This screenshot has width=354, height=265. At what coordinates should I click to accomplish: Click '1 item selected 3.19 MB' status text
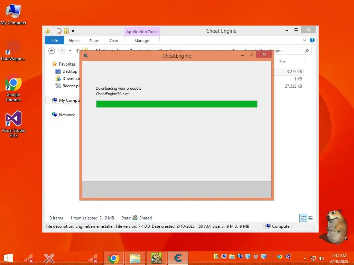[x=92, y=218]
